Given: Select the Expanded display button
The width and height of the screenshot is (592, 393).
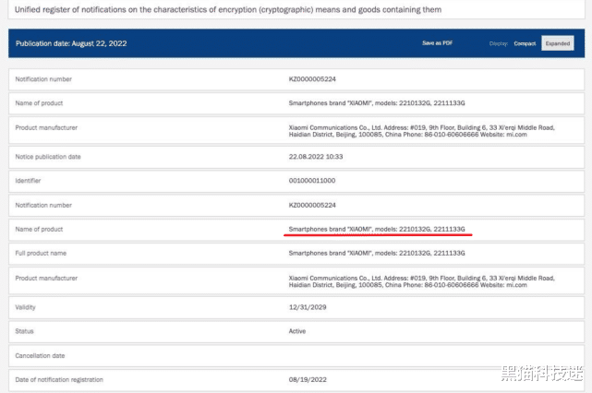Looking at the screenshot, I should click(x=558, y=43).
